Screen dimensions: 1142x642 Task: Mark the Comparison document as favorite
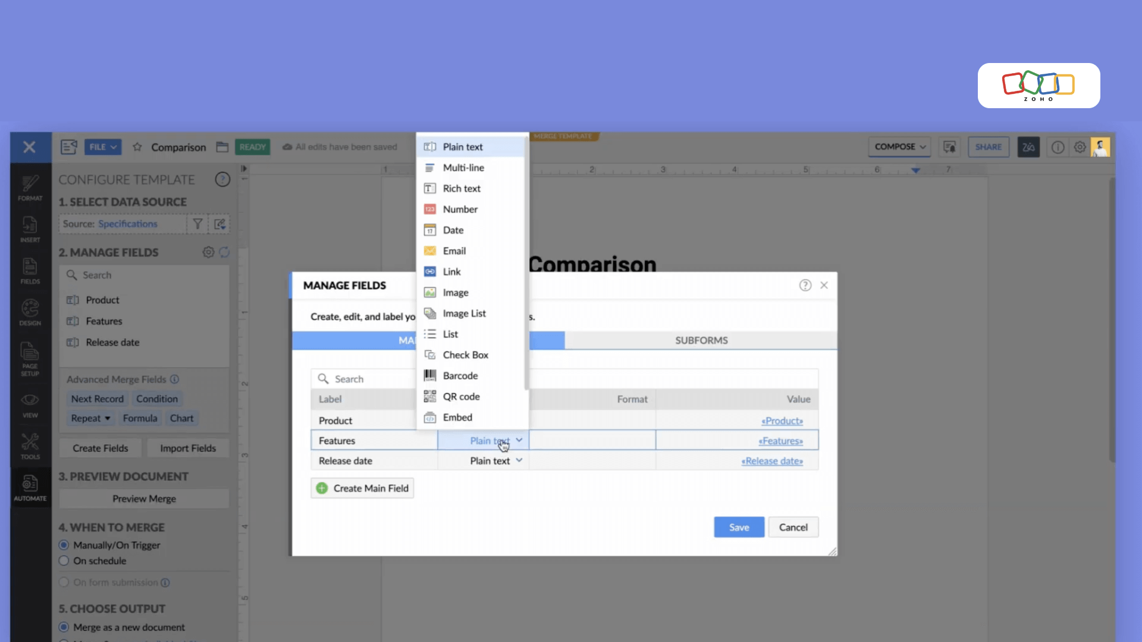pos(137,147)
